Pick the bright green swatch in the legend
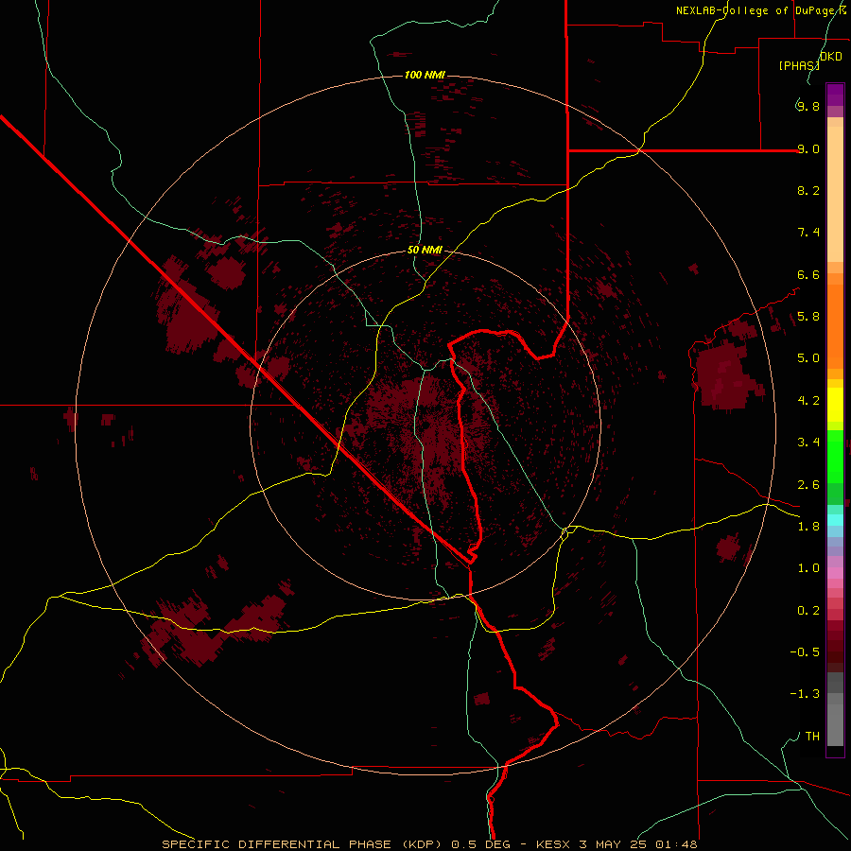 [x=835, y=456]
